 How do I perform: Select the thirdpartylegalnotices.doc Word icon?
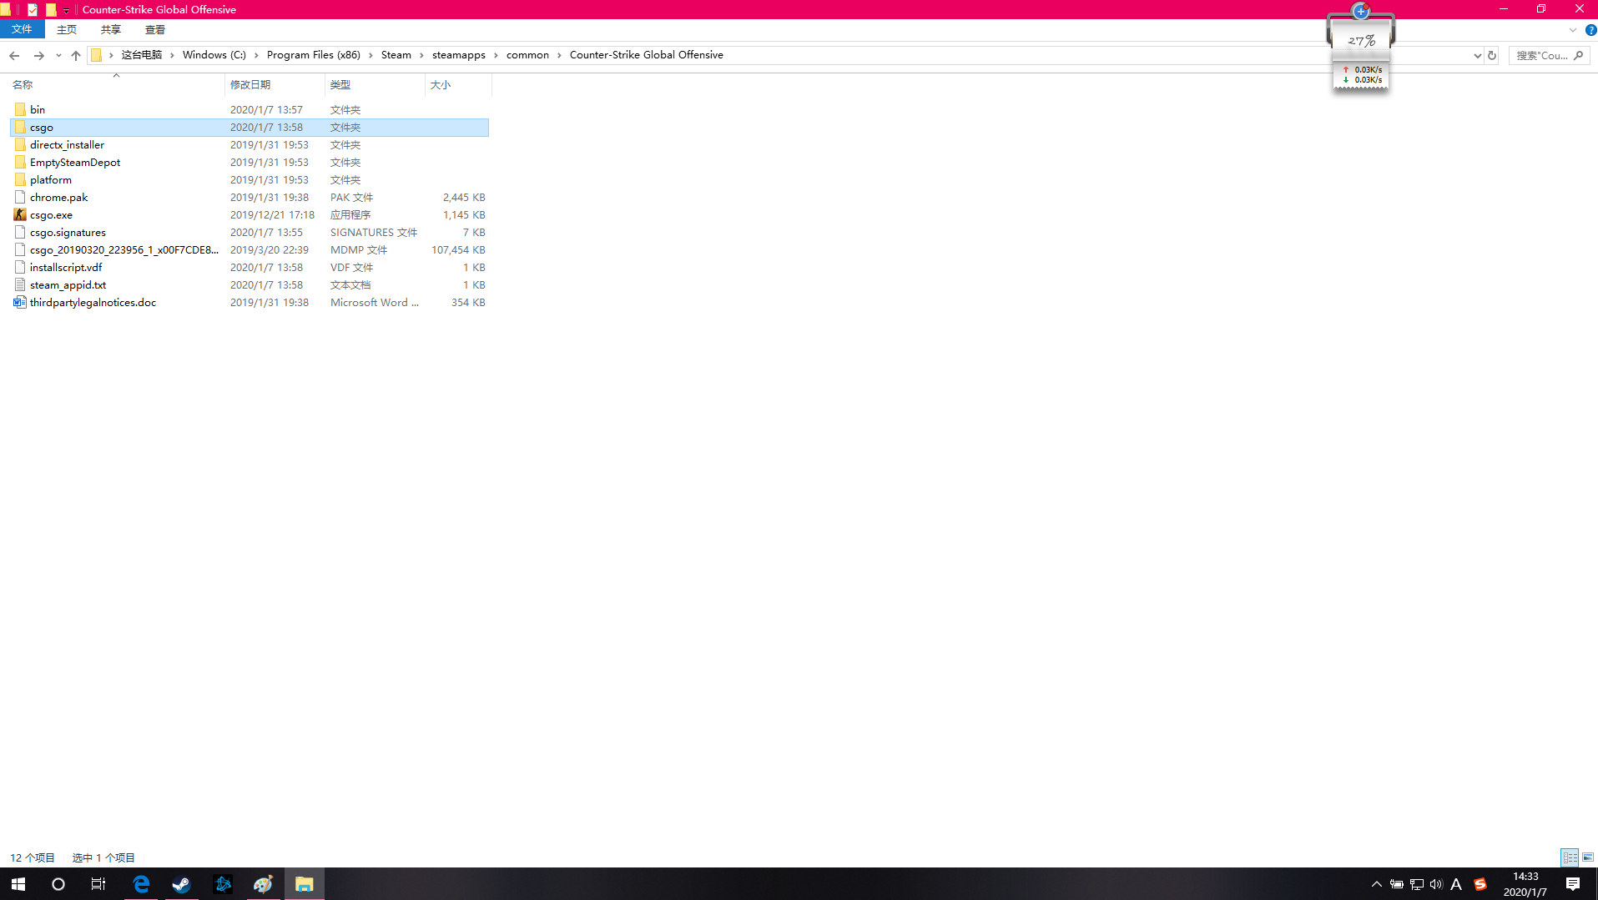point(20,302)
